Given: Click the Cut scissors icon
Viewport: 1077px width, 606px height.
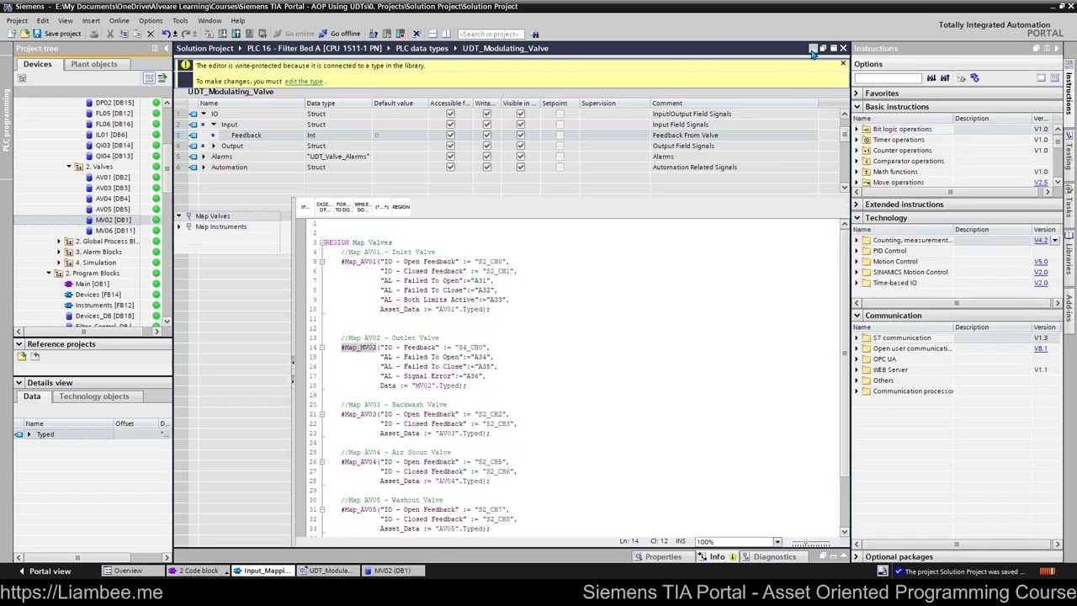Looking at the screenshot, I should pos(109,34).
